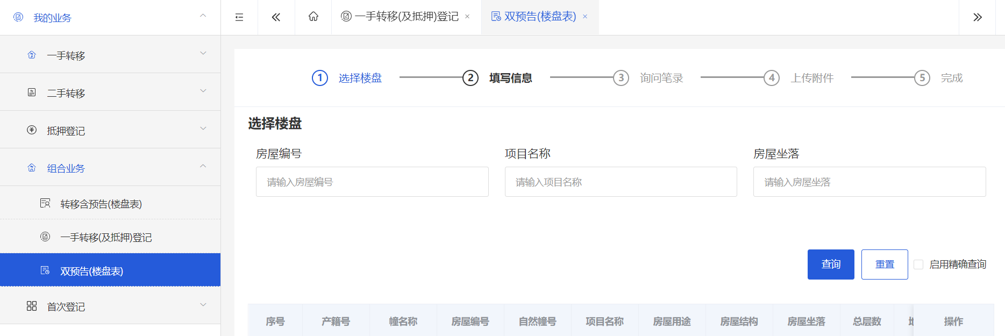Click the 项目名称 input field
Screen dimensions: 1005x336
621,182
